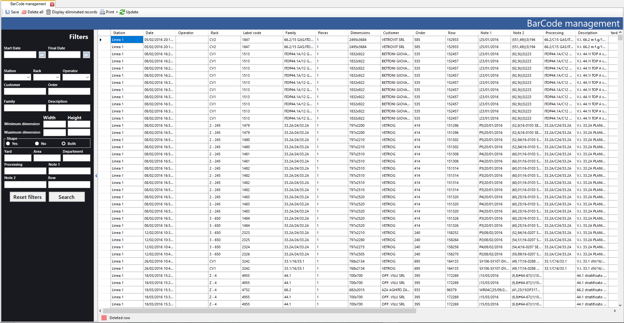Click the Update refresh icon
The width and height of the screenshot is (624, 323).
tap(122, 12)
